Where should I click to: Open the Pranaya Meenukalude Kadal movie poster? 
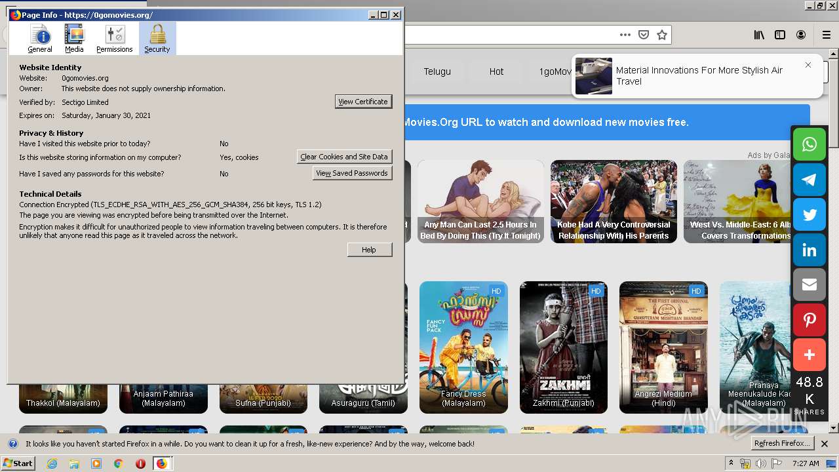pos(756,347)
